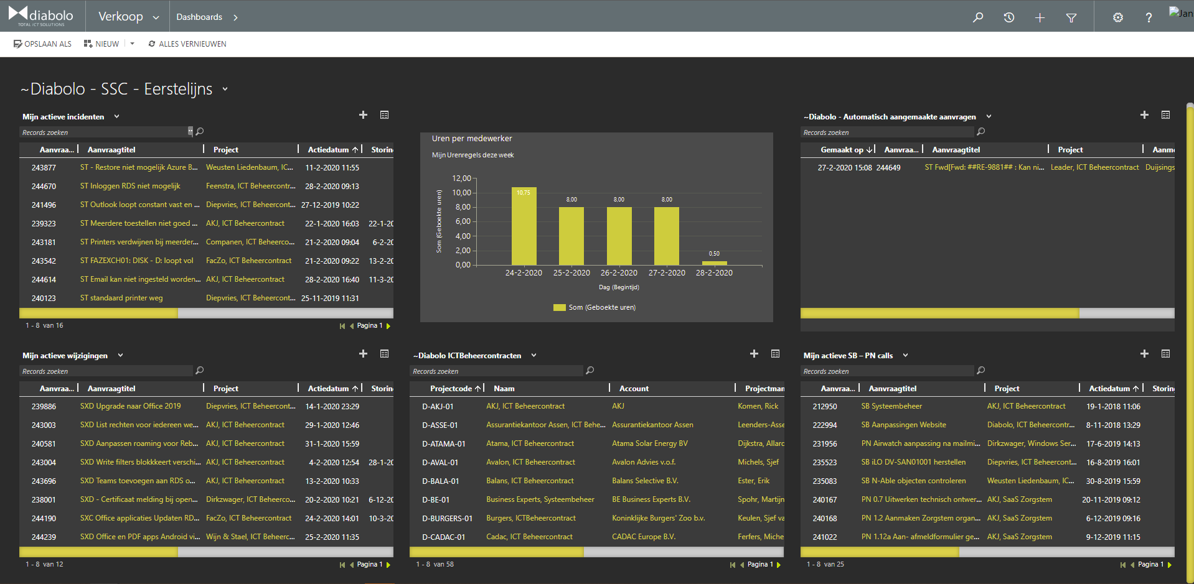Click ALLES VERNIEUWEN command
The width and height of the screenshot is (1194, 584).
pos(187,44)
